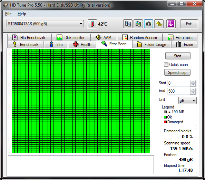Open the Health tab with red cross

[x=82, y=45]
